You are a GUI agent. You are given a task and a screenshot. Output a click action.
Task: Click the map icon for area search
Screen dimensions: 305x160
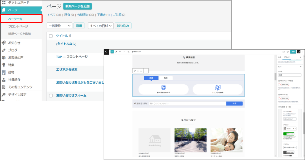(217, 88)
